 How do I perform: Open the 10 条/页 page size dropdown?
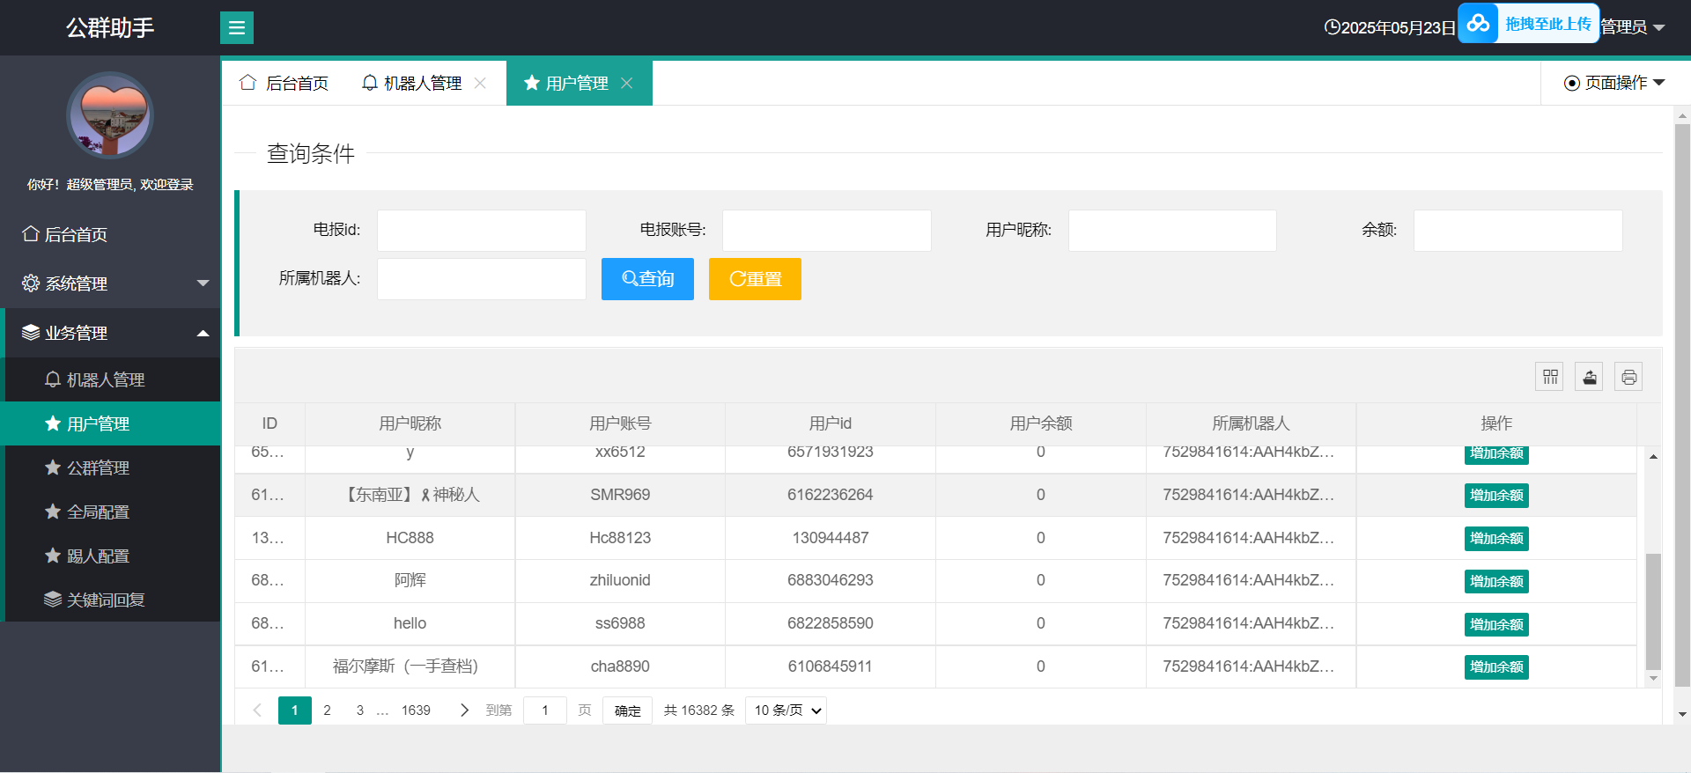tap(786, 710)
